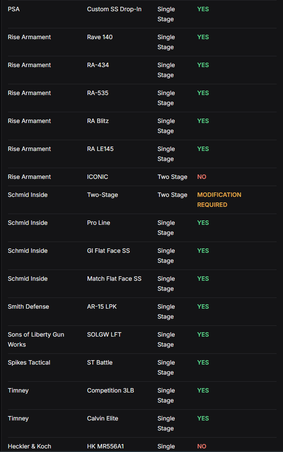Select the Schmid Inside Two-Stage model
The image size is (283, 452).
102,195
